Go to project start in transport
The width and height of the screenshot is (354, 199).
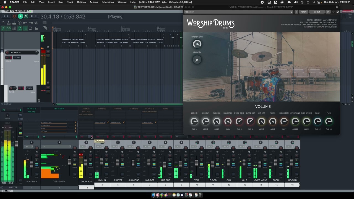click(4, 16)
